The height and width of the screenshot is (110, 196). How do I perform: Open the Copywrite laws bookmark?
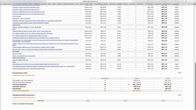click(x=175, y=4)
